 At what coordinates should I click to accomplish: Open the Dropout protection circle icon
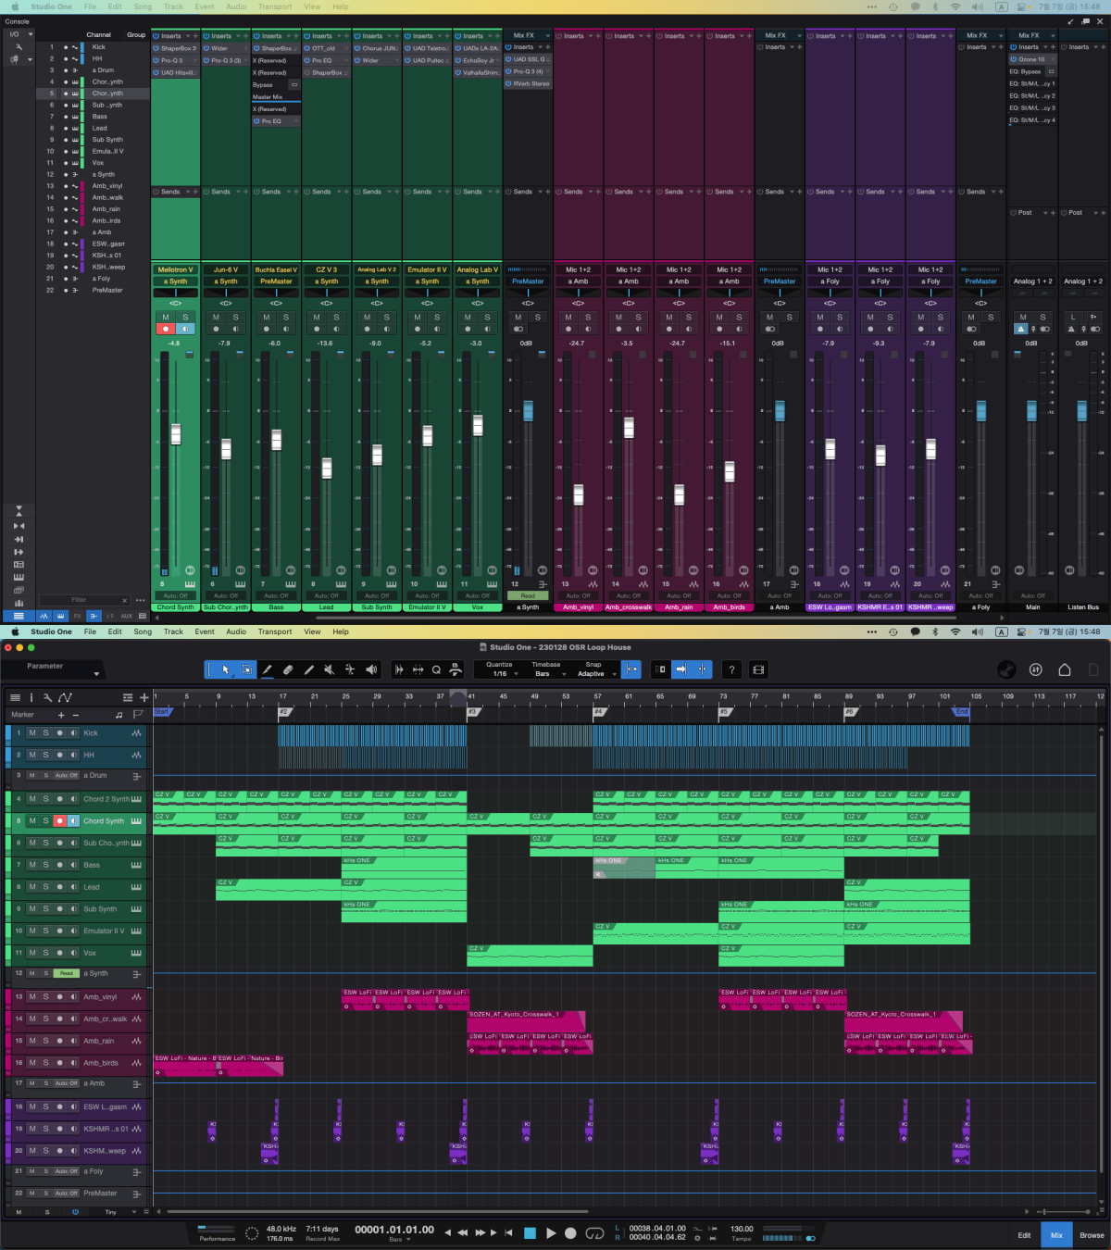coord(252,1233)
